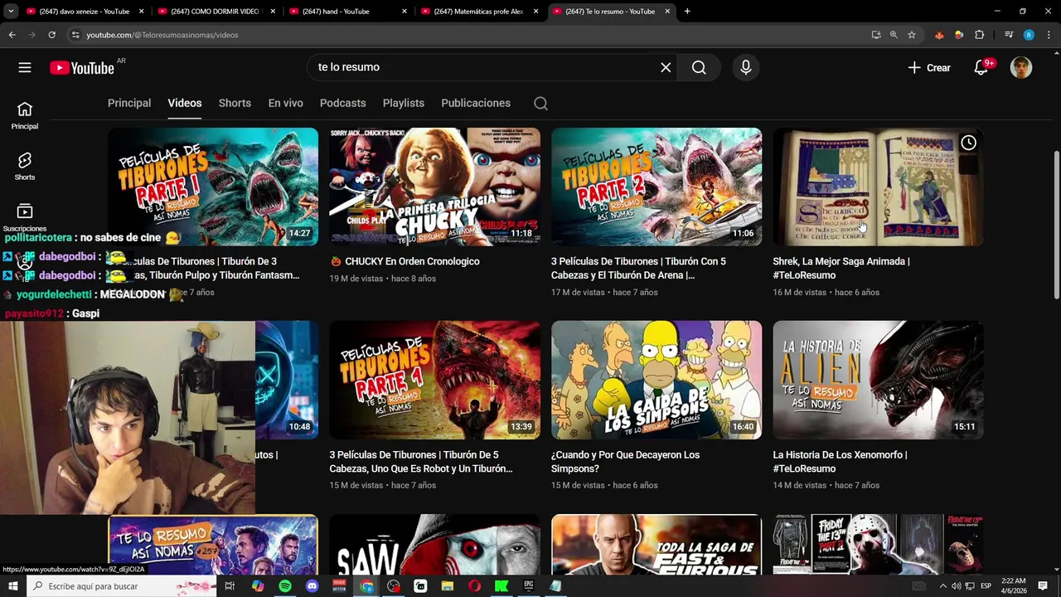Open the media control icon in the toolbar
This screenshot has height=597, width=1061.
(1009, 35)
